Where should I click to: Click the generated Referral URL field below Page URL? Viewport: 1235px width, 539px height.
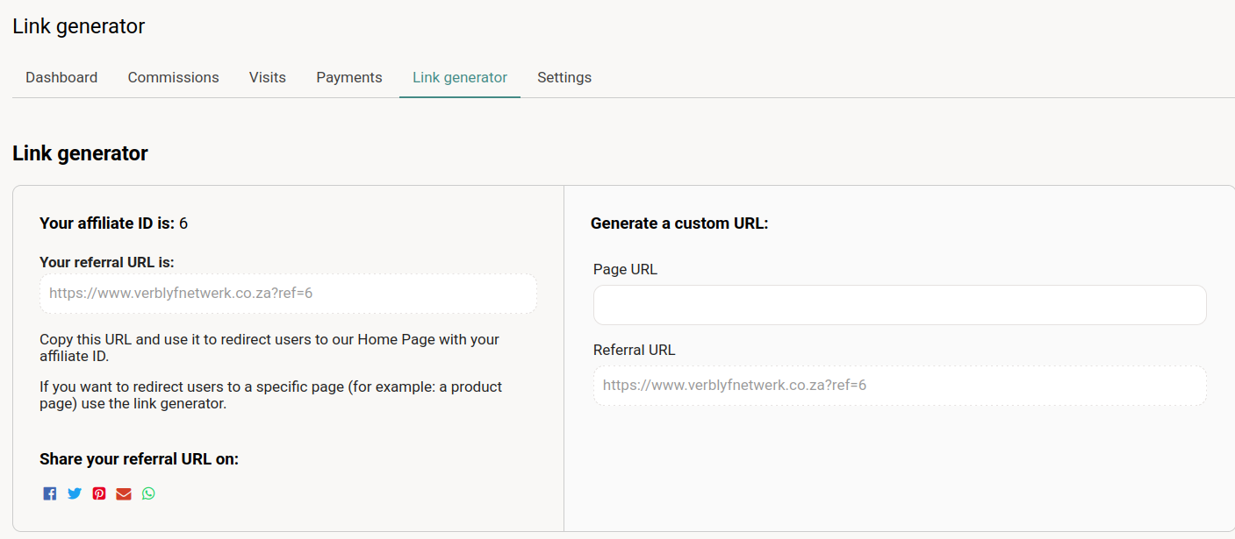pos(900,386)
